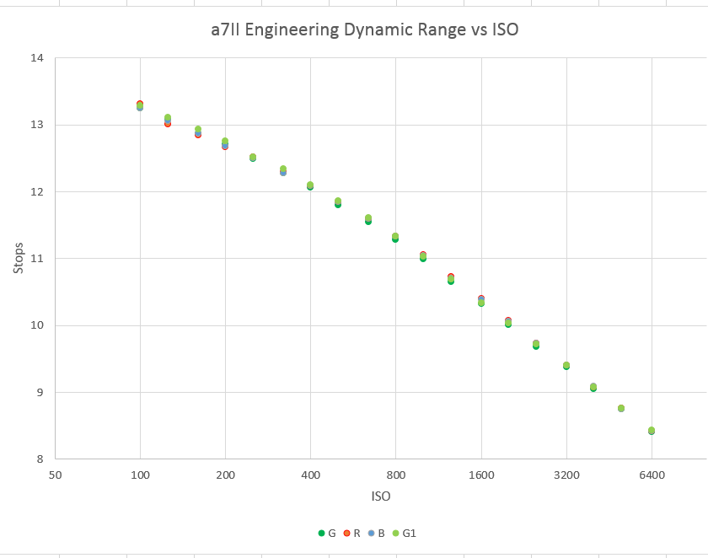Click the 8 label on the Stops axis
This screenshot has height=558, width=708.
click(x=40, y=459)
